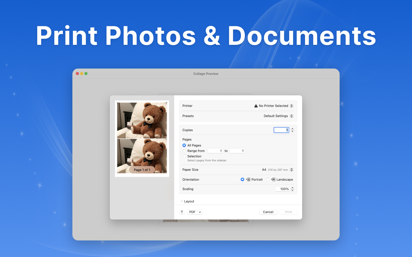The height and width of the screenshot is (257, 412).
Task: Click the PDF button
Action: (x=192, y=212)
